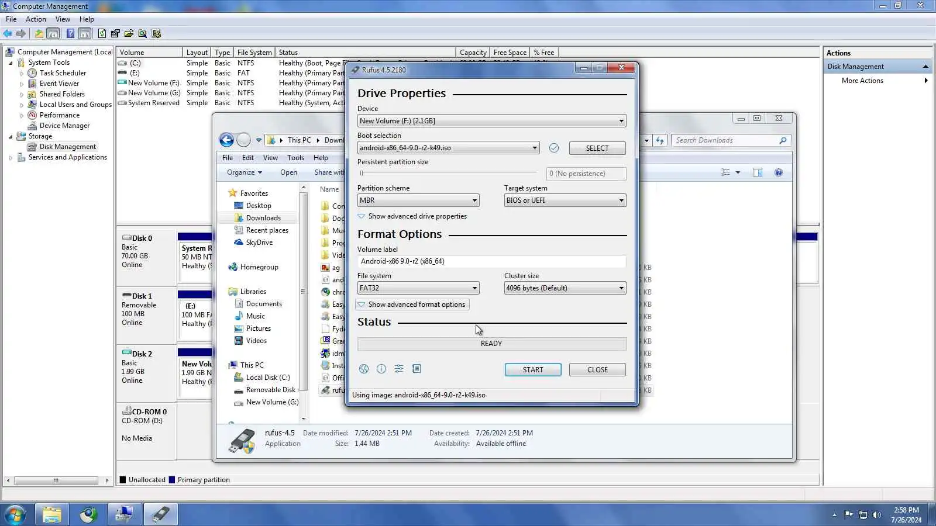Expand the Task Scheduler tree node arrow
The height and width of the screenshot is (526, 936).
[22, 73]
